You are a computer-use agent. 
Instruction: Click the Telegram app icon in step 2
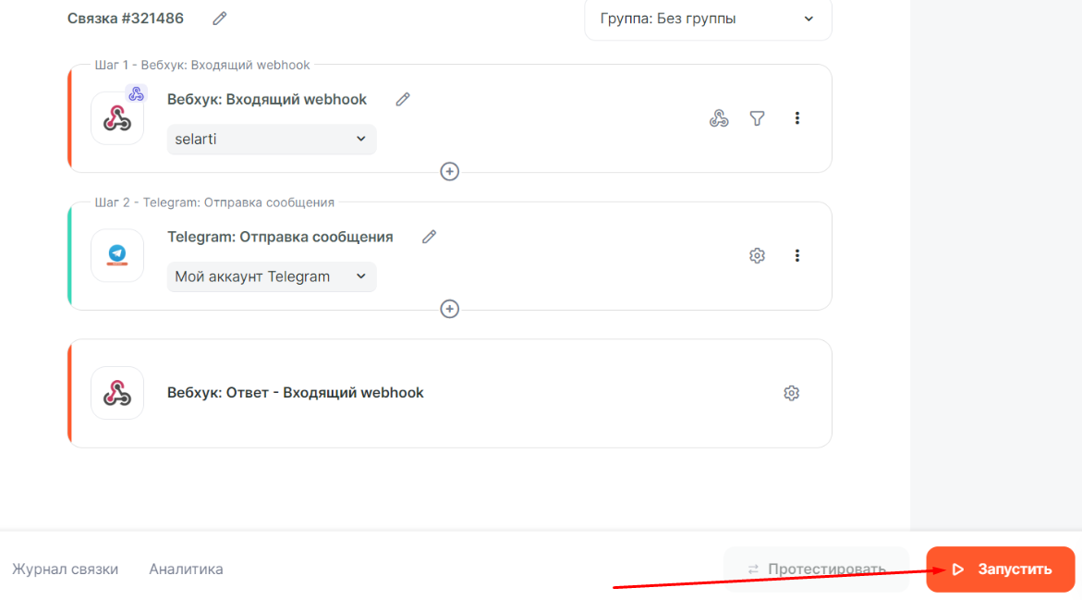point(117,255)
